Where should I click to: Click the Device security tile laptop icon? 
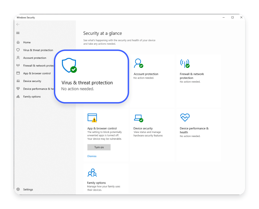[138, 118]
